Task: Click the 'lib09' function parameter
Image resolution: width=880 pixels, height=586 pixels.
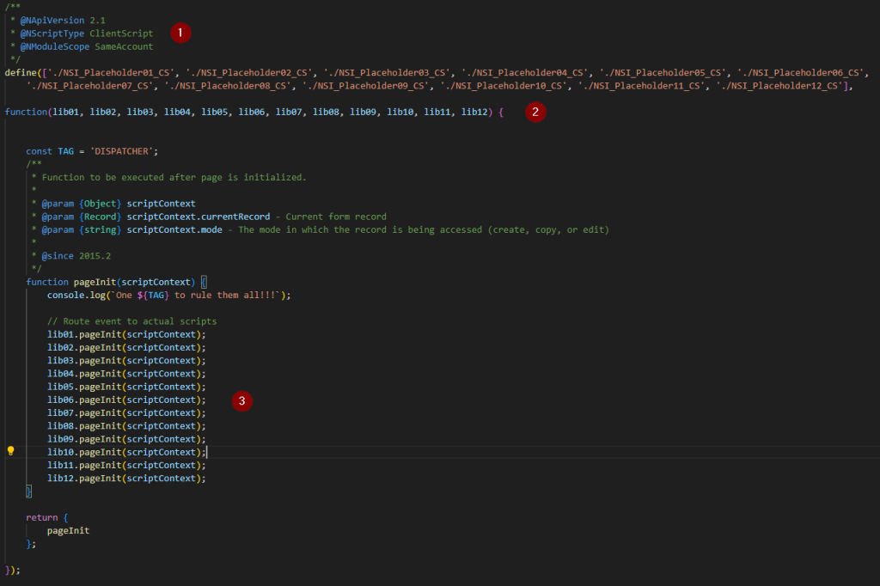Action: pos(364,112)
